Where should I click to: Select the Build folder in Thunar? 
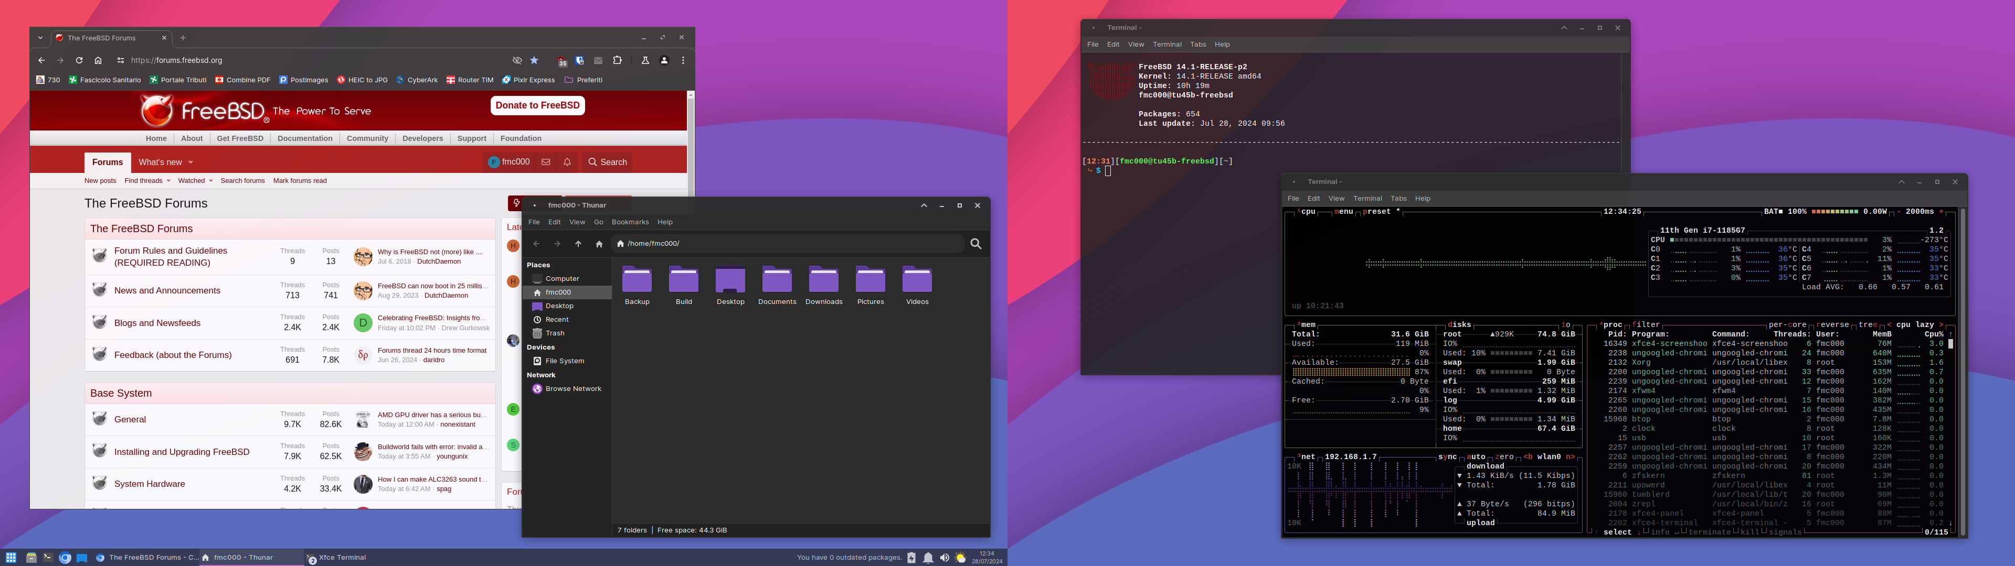point(684,285)
